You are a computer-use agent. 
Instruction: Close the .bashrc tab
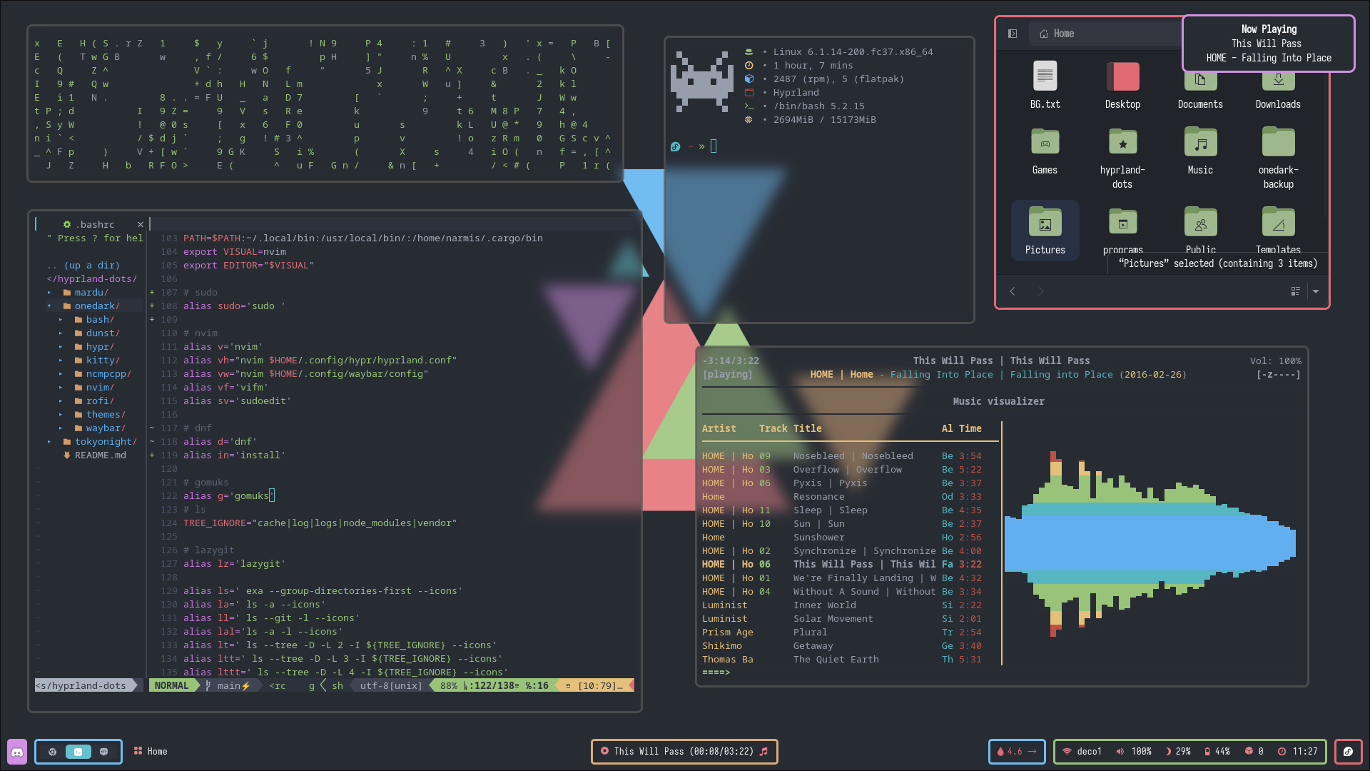pos(141,224)
